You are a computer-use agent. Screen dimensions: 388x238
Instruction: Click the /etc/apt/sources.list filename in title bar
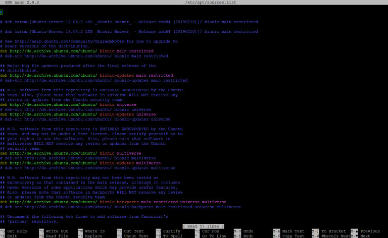coord(211,3)
